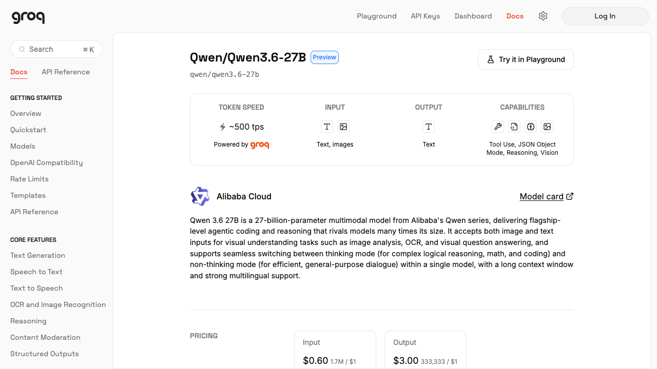Click the Reasoning brain icon
This screenshot has height=369, width=657.
point(531,127)
